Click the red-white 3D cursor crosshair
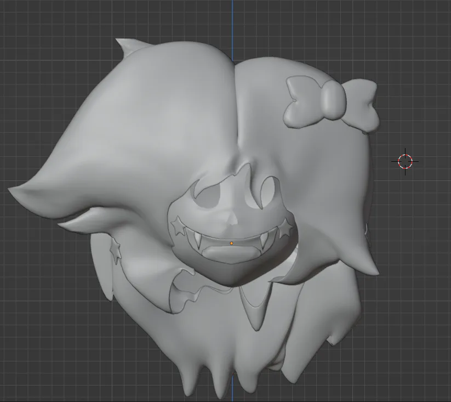 [406, 161]
